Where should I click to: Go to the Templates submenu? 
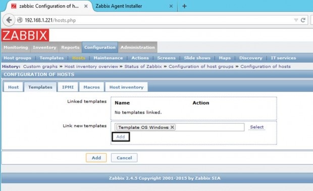pos(51,58)
